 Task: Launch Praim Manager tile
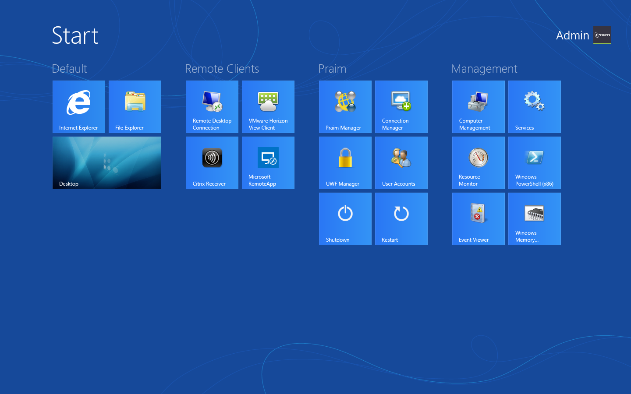[345, 107]
